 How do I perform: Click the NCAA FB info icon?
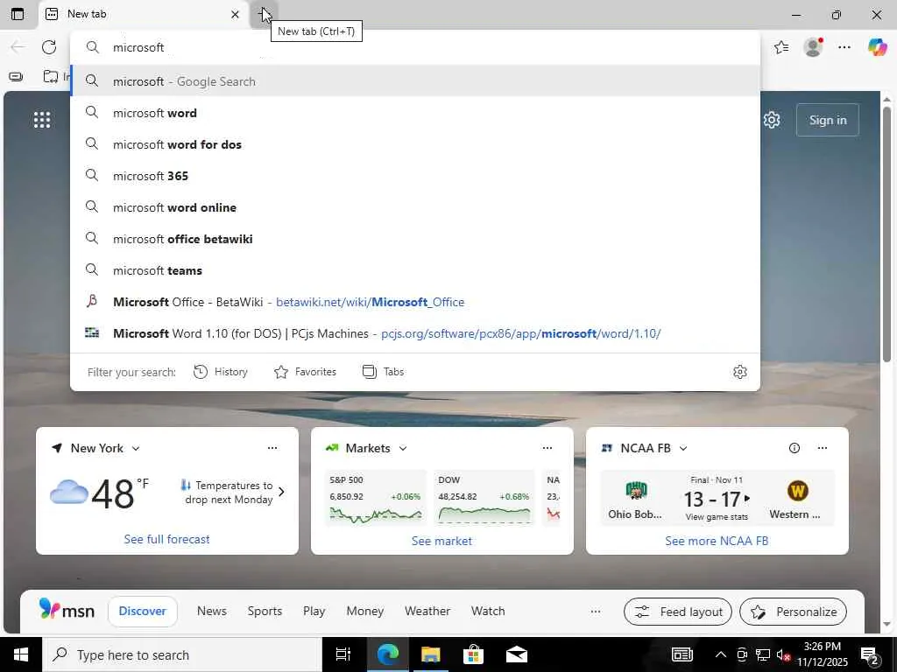(x=794, y=448)
